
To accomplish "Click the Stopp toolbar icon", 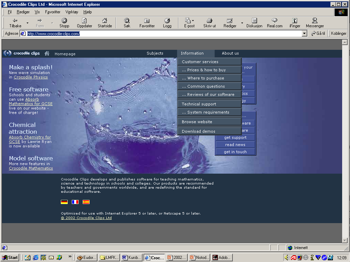I will (64, 21).
